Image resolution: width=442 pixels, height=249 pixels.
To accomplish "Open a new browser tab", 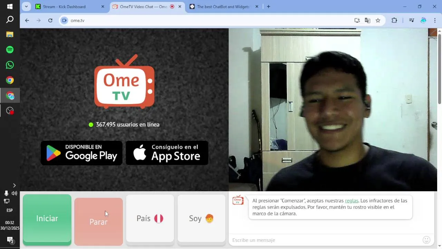I will 268,7.
